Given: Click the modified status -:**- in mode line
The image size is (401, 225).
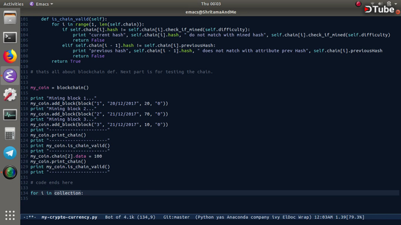Looking at the screenshot, I should (29, 217).
